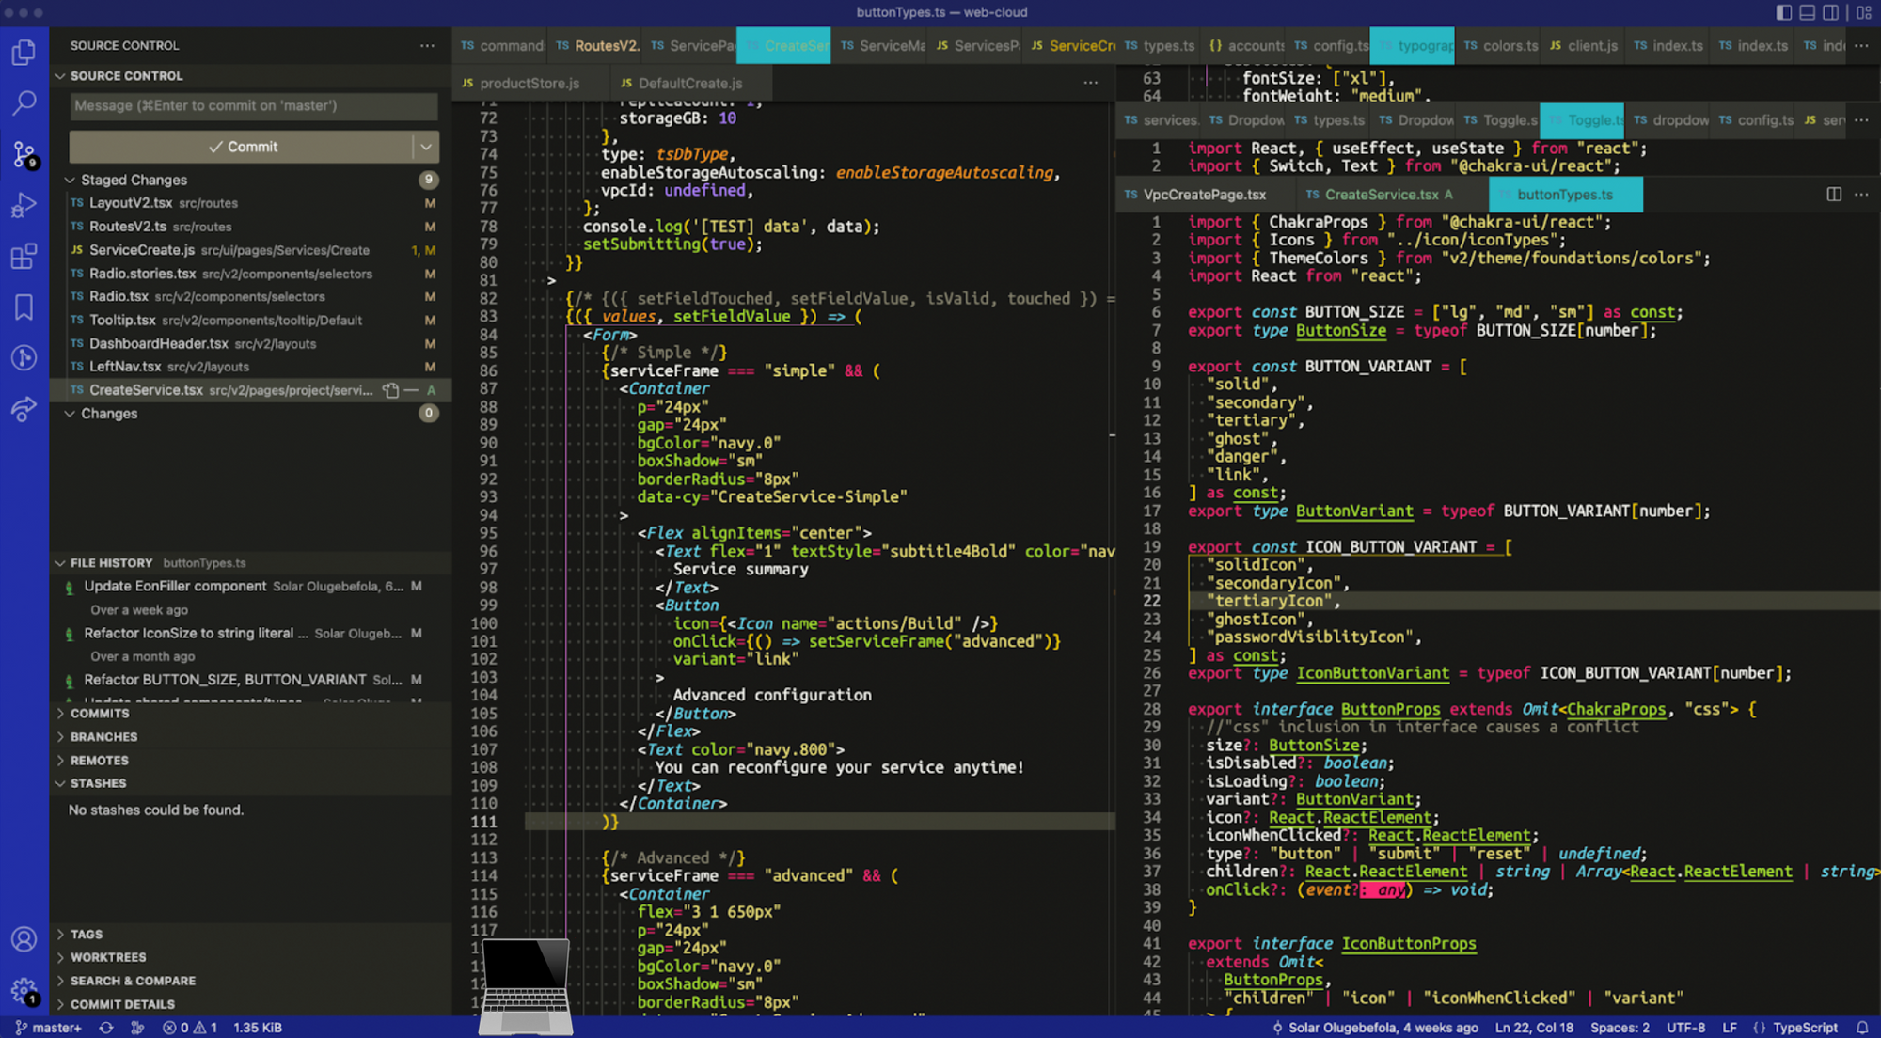Select Radio.stories.tsx in staged changes

coord(142,274)
